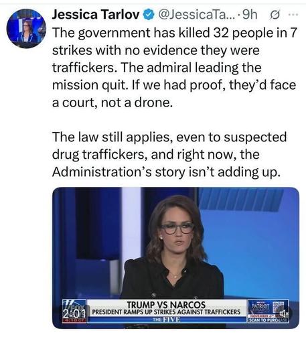The width and height of the screenshot is (306, 337).
Task: Click the slashed-circle Grok icon
Action: pos(275,15)
